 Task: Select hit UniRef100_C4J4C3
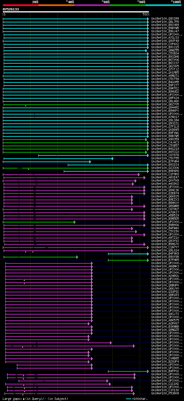pos(165,142)
